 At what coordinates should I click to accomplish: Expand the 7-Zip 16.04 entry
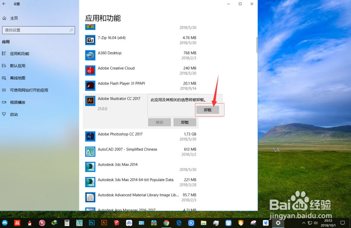tap(140, 40)
